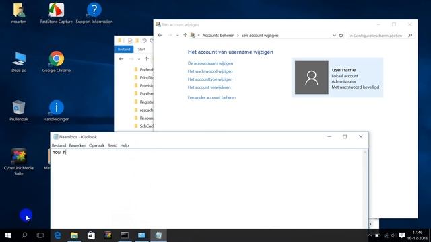Click properties icon in Explorer quick toolbar
The width and height of the screenshot is (431, 242).
coord(130,40)
